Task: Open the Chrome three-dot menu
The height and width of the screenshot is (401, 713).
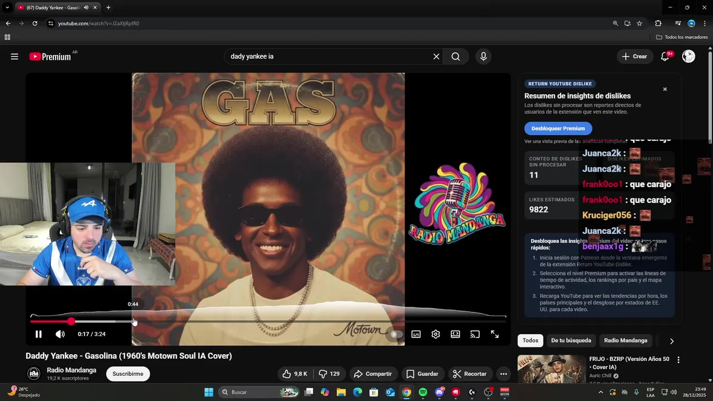Action: tap(705, 23)
